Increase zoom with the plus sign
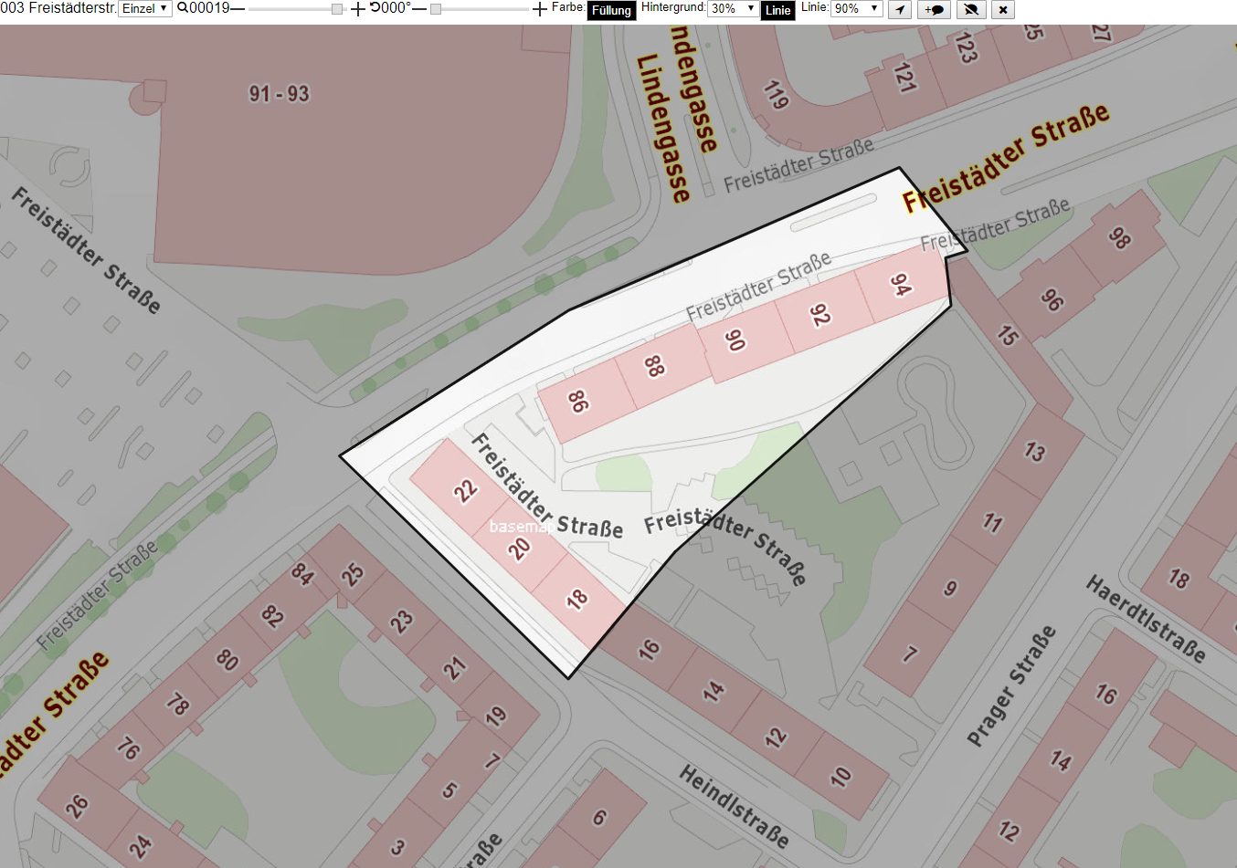Image resolution: width=1237 pixels, height=868 pixels. coord(358,9)
